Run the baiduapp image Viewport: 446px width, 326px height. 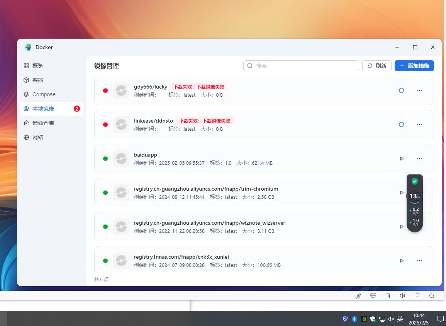(x=402, y=159)
